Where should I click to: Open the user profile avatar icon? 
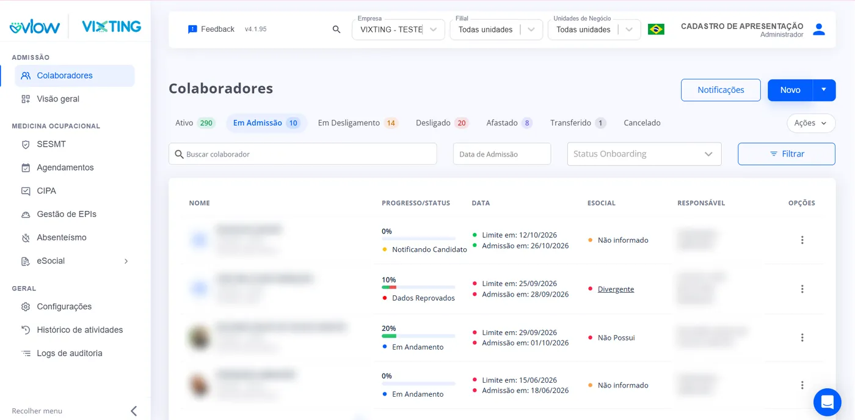(819, 29)
